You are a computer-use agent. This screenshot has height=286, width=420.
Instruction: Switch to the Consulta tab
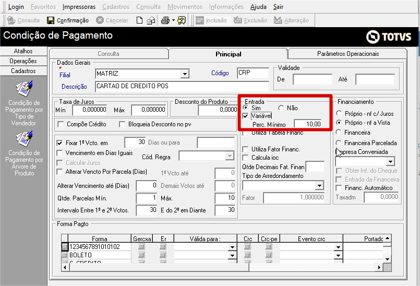[x=108, y=54]
